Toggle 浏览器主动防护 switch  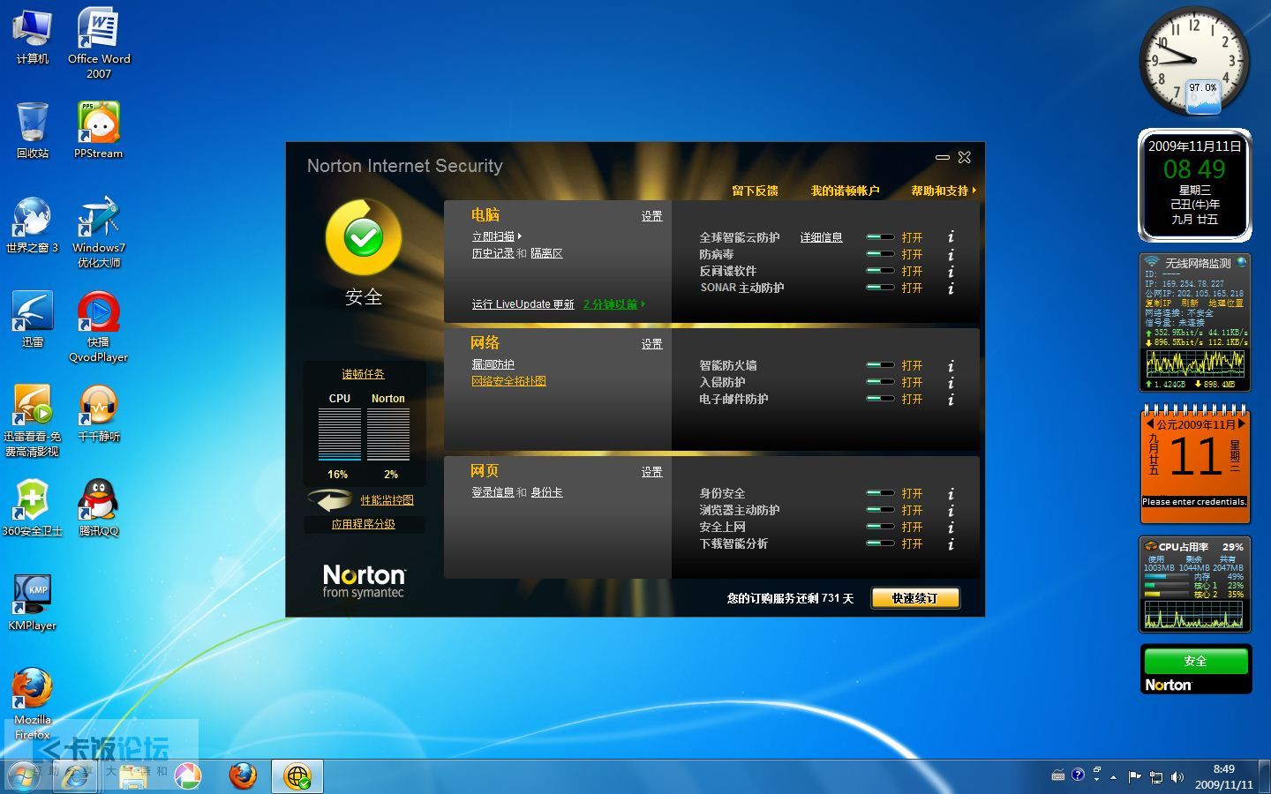click(x=880, y=510)
